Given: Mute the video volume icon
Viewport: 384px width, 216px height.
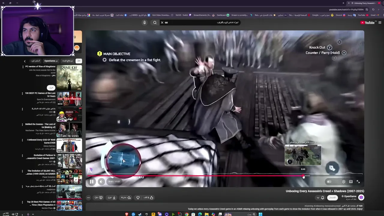Looking at the screenshot, I should tap(101, 181).
